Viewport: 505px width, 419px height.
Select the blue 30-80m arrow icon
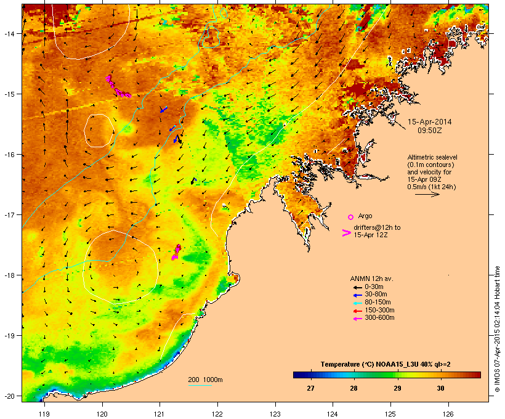click(x=357, y=295)
